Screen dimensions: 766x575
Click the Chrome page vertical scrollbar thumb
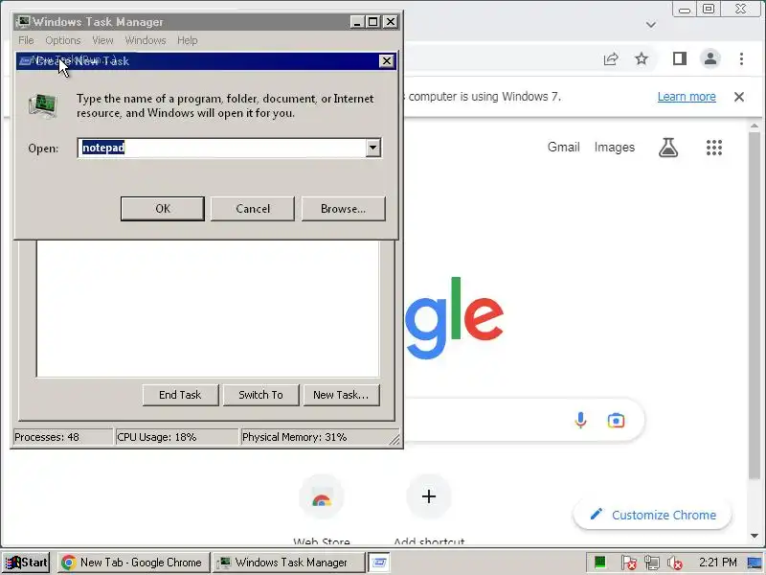coord(755,305)
